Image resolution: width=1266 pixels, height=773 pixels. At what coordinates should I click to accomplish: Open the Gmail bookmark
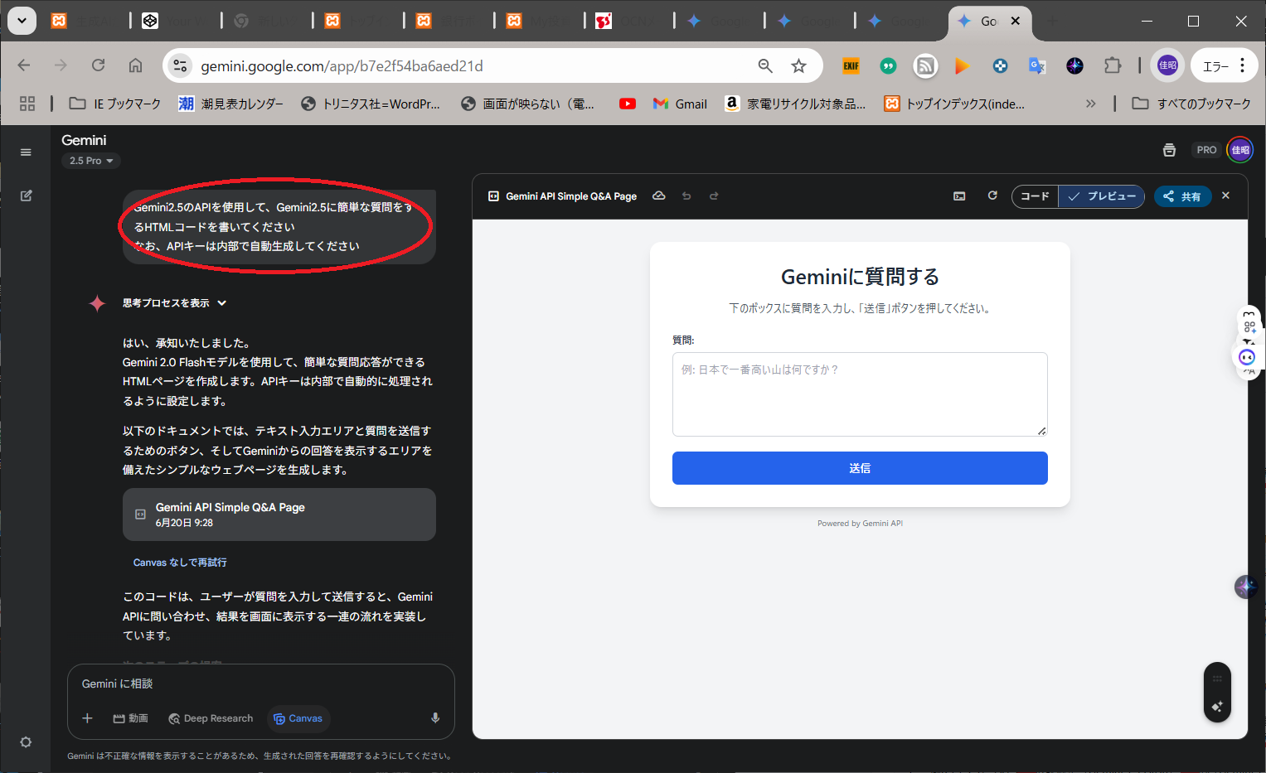[680, 104]
